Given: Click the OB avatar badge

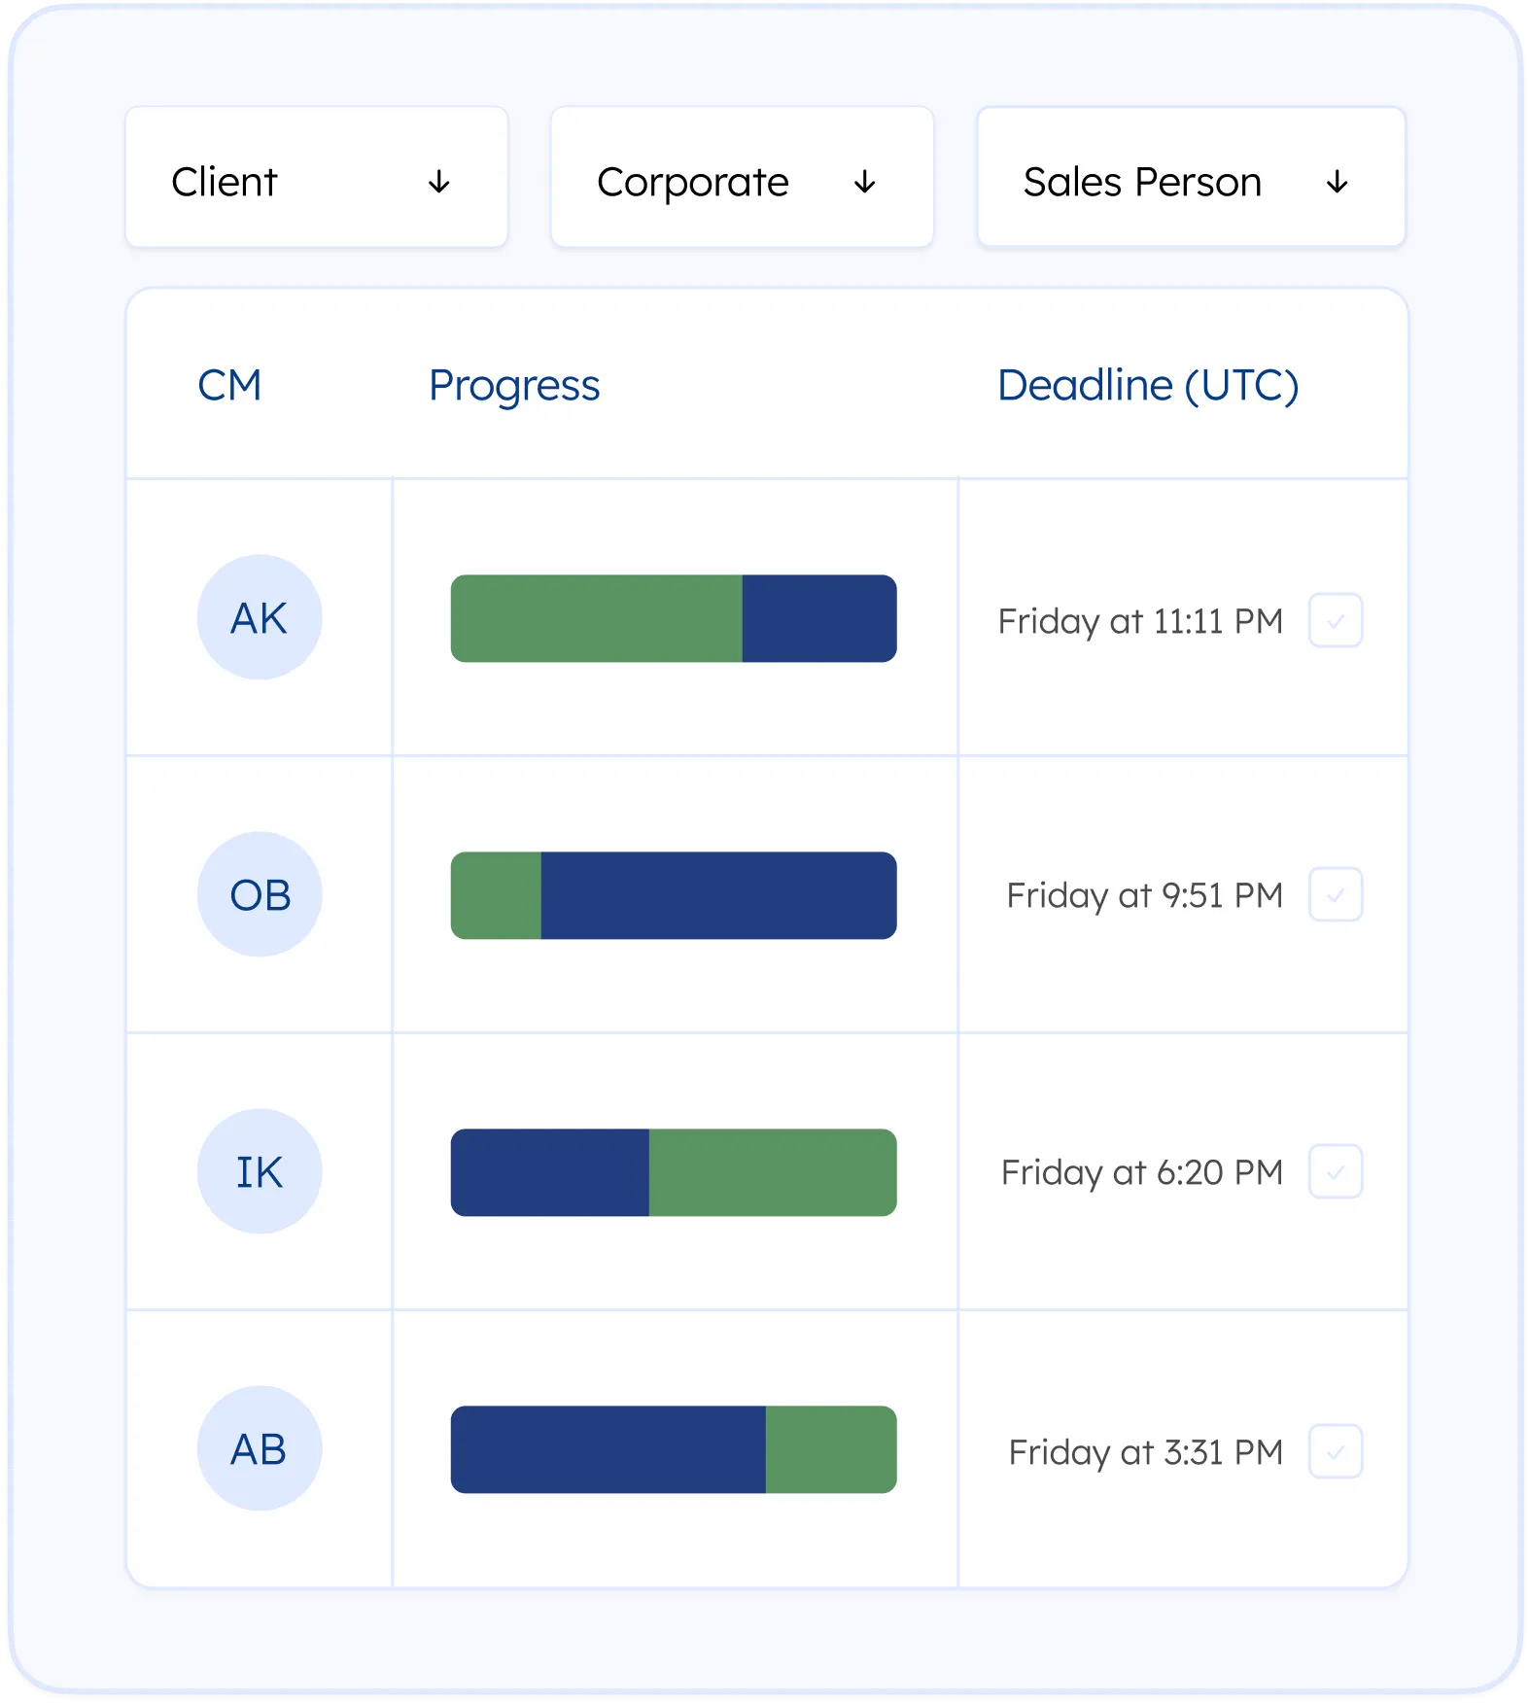Looking at the screenshot, I should pos(260,895).
